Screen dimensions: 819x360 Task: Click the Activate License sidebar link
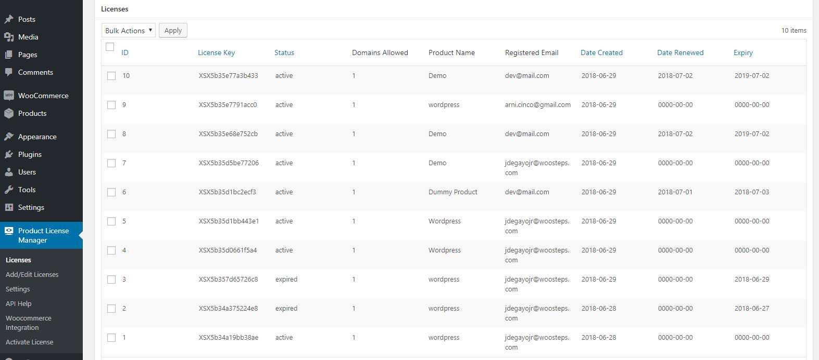30,342
